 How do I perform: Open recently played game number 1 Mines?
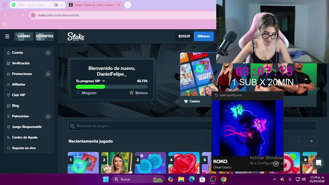(83, 163)
